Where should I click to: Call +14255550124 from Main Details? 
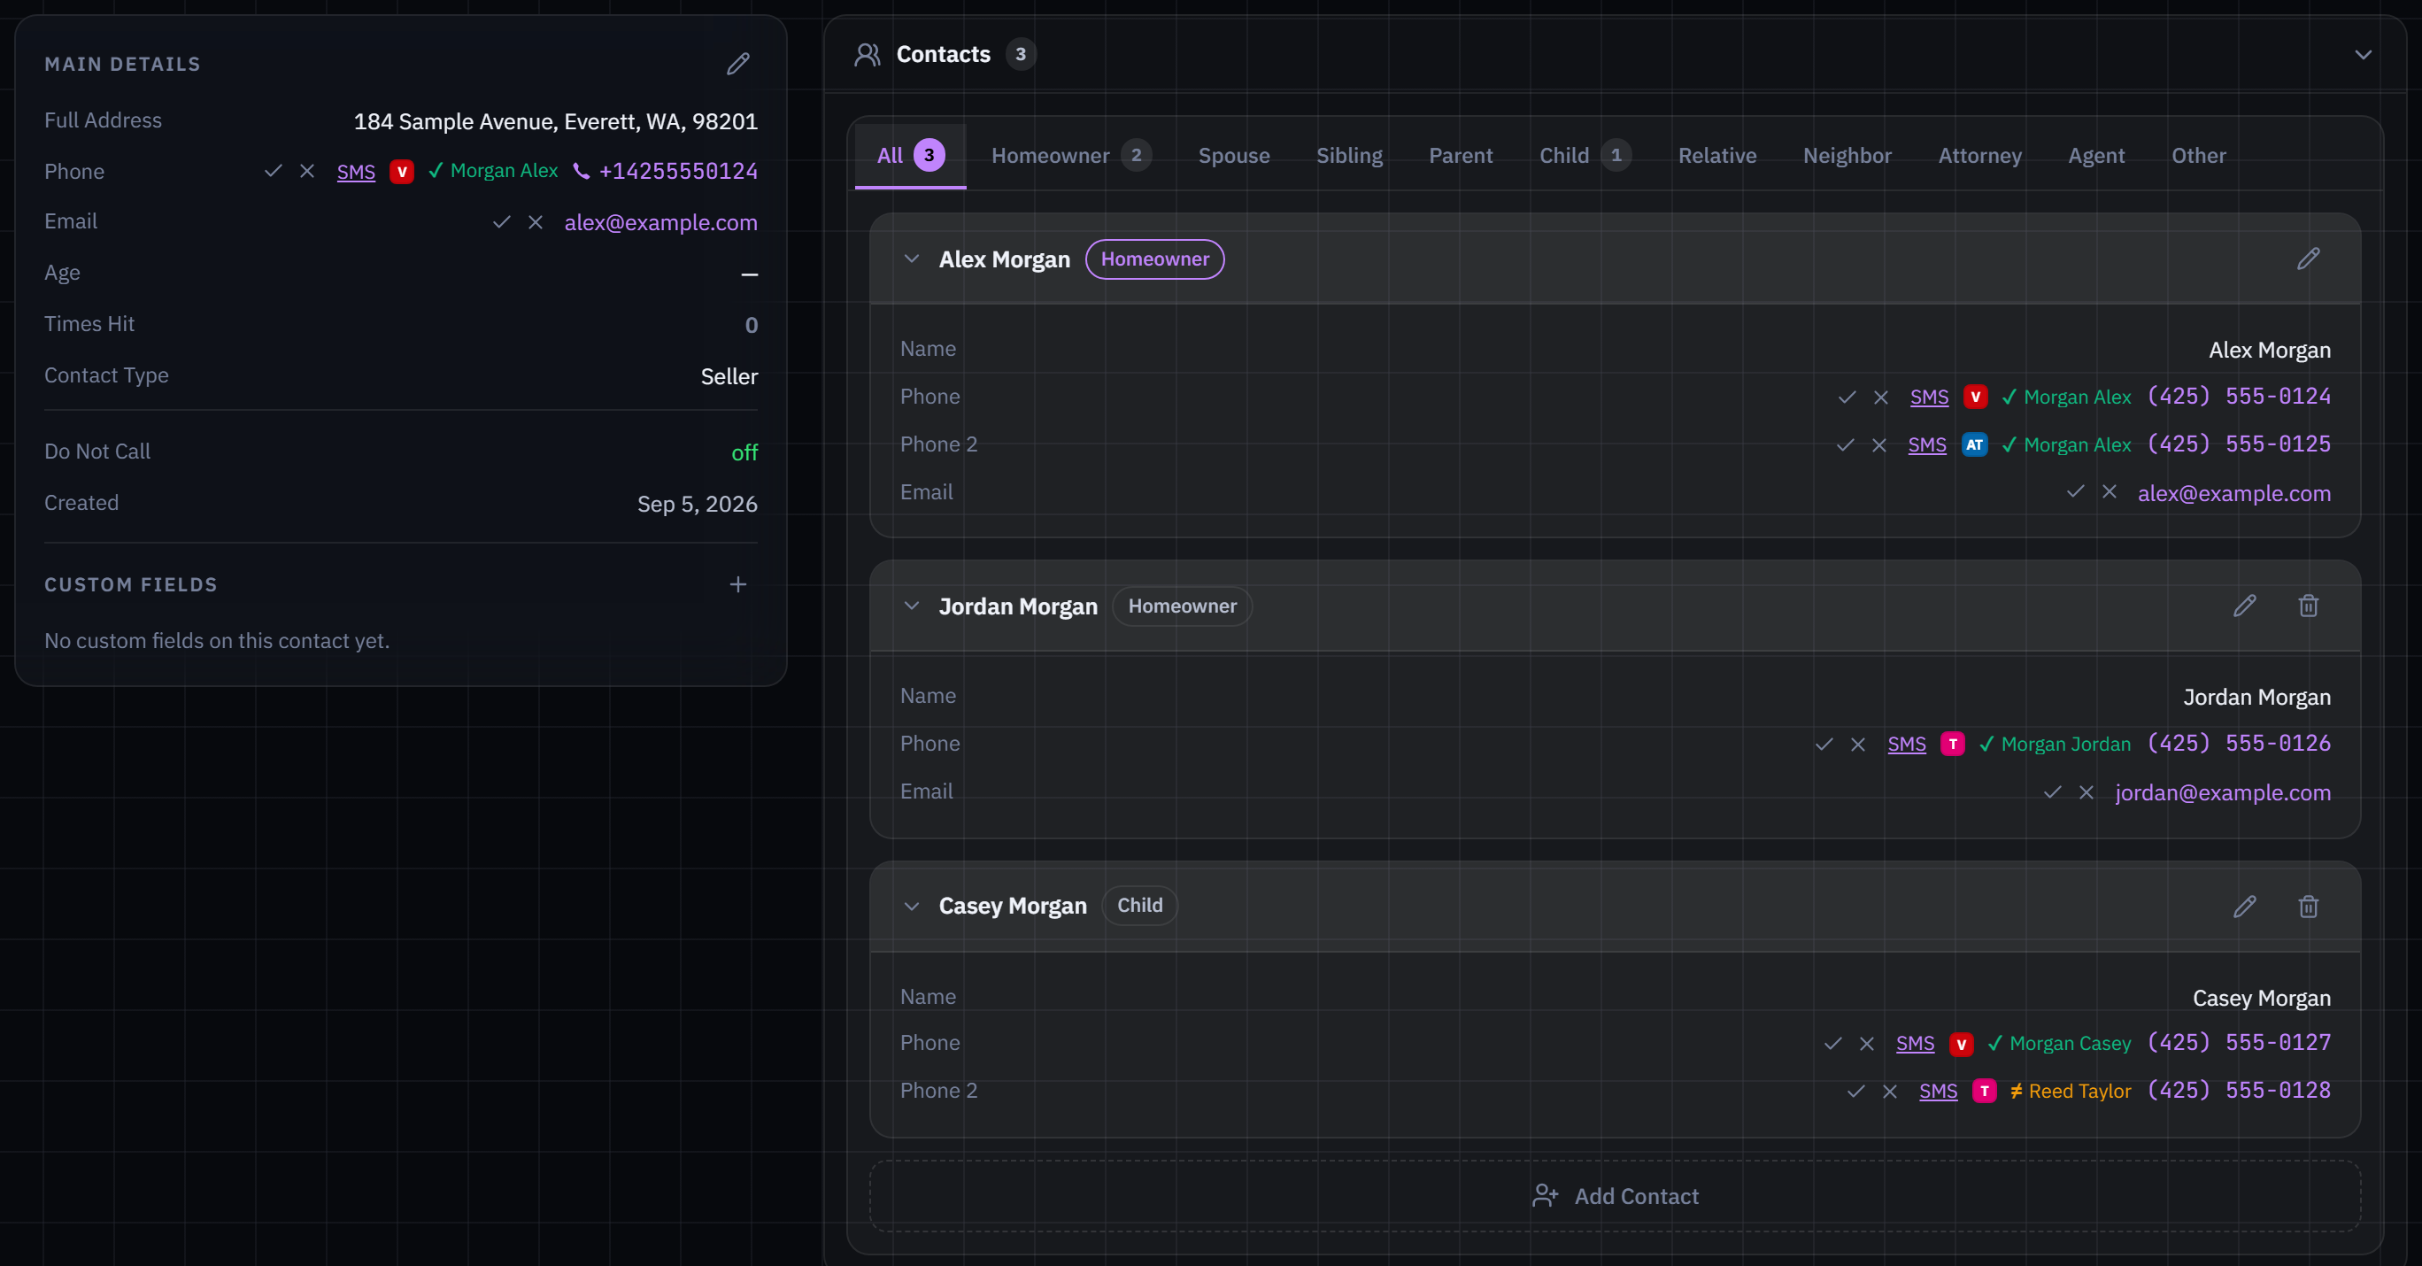point(678,171)
